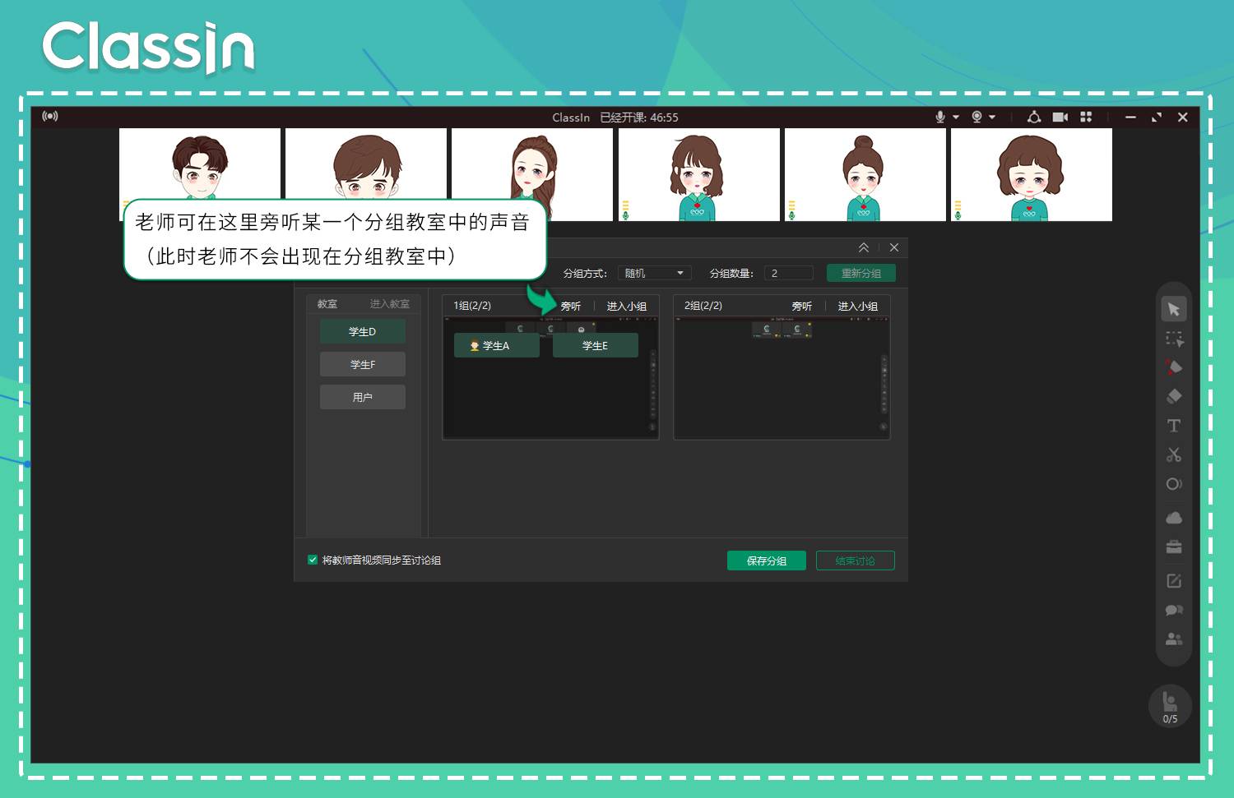Click the 进入教室 header link
The width and height of the screenshot is (1234, 798).
(x=390, y=304)
